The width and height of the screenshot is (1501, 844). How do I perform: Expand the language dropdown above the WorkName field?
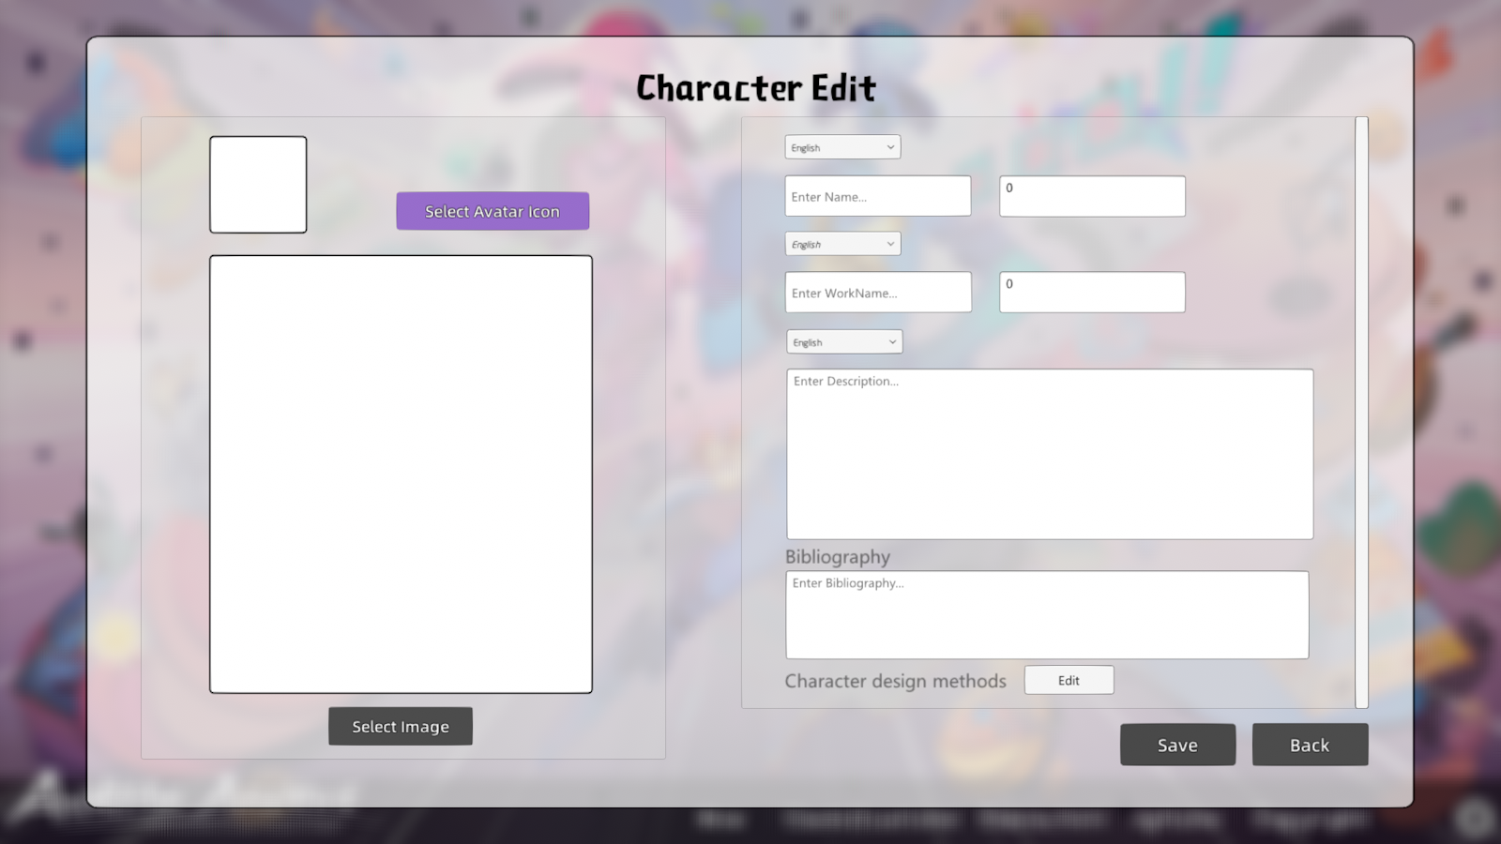[842, 244]
